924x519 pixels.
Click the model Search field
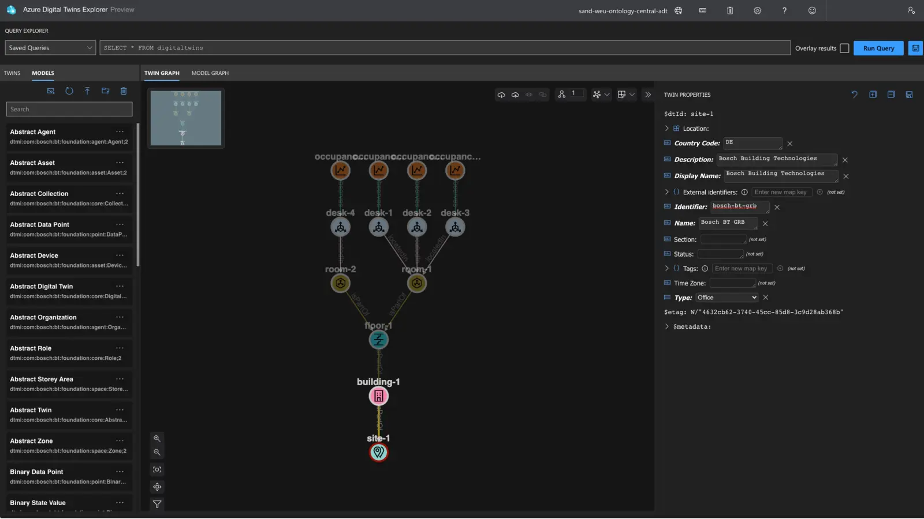click(x=69, y=109)
